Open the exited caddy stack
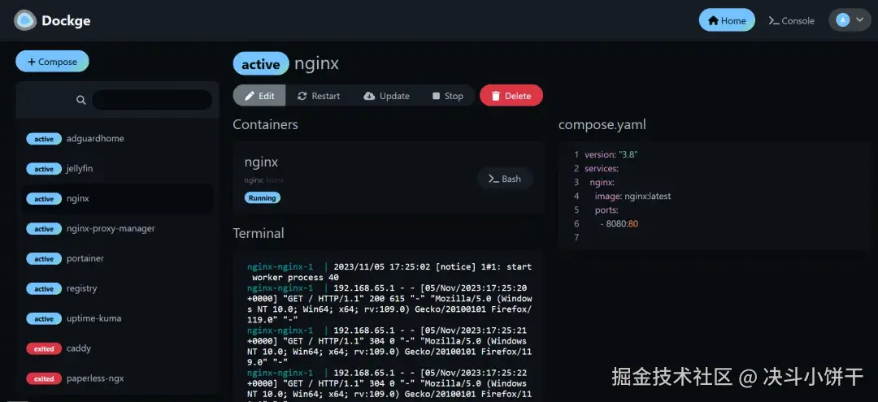 pos(118,348)
